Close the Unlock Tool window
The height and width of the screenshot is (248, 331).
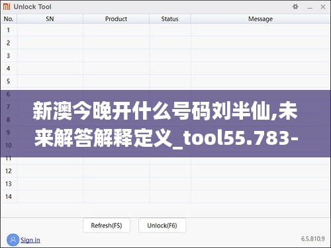(323, 7)
